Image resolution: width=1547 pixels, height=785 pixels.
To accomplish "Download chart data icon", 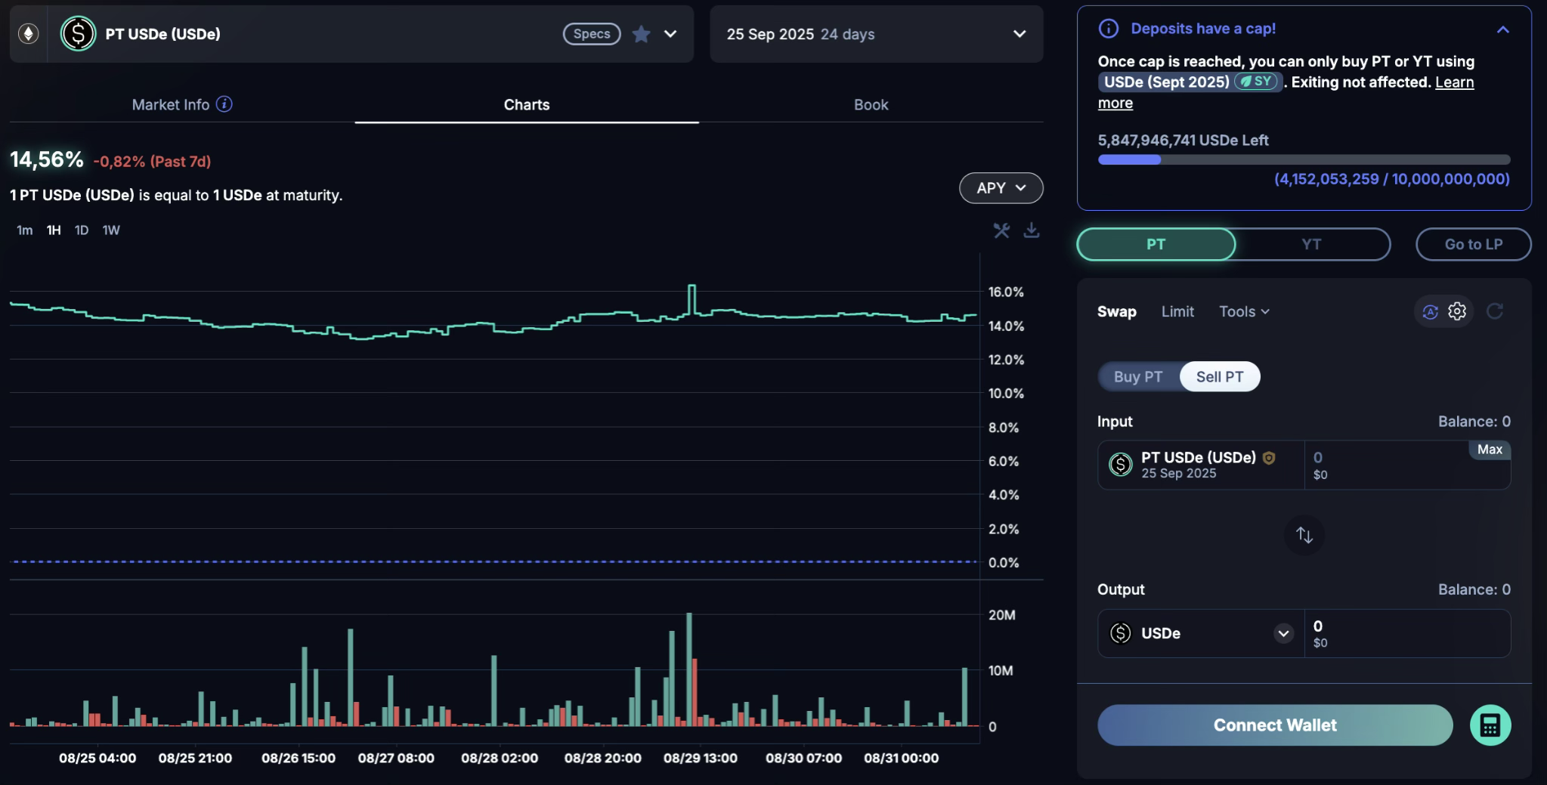I will pos(1031,230).
